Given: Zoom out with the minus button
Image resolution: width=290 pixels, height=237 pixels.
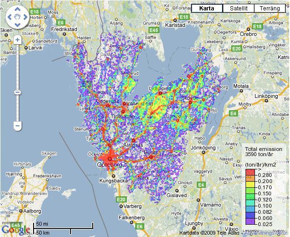Looking at the screenshot, I should click(18, 126).
